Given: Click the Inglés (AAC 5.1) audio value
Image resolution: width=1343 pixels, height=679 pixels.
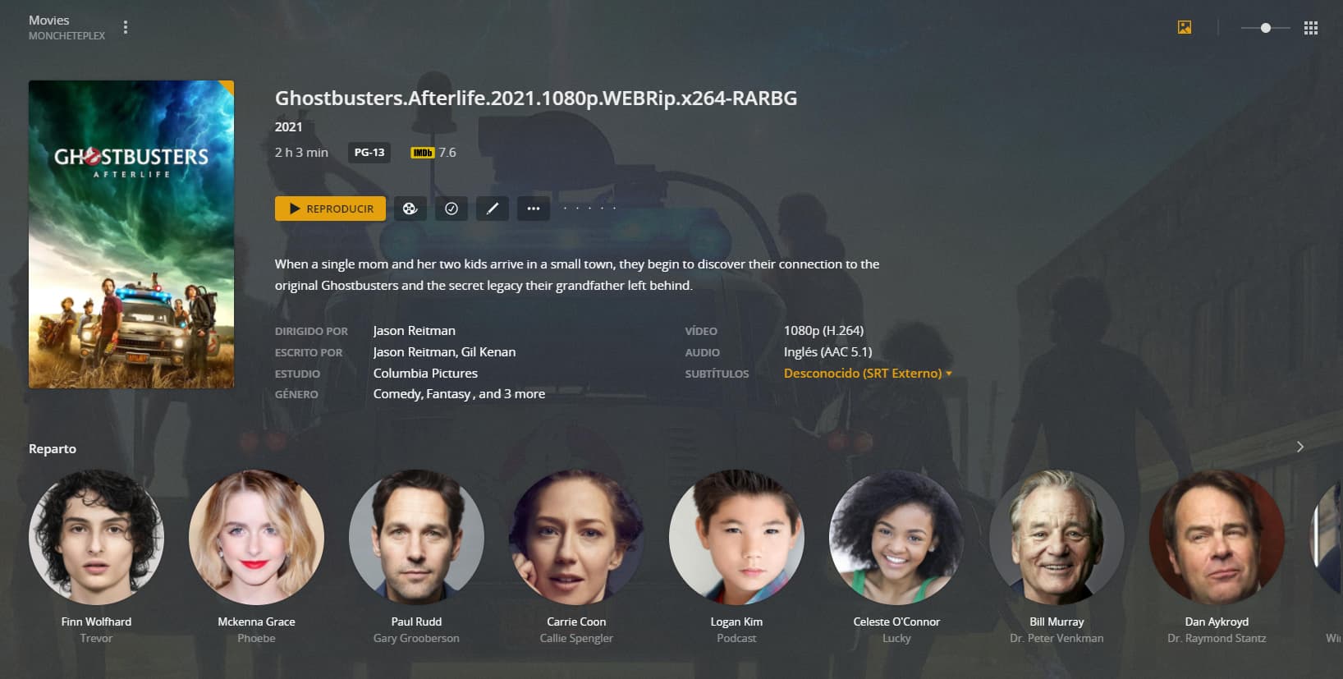Looking at the screenshot, I should pos(827,351).
